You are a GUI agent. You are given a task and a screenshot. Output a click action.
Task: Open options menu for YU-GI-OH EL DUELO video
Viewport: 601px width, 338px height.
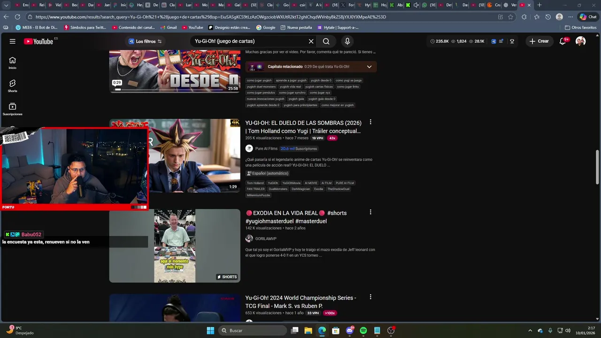370,122
